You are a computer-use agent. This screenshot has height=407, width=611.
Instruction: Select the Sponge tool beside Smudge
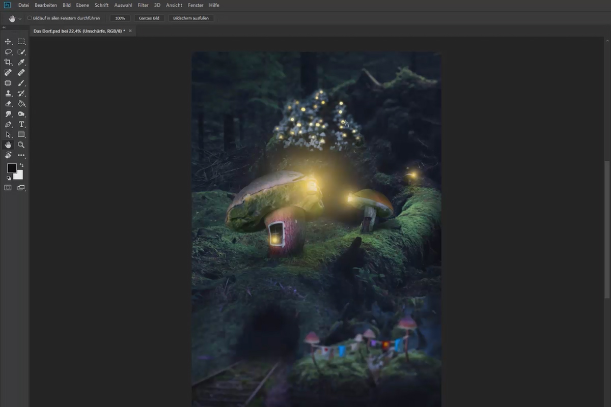[21, 114]
